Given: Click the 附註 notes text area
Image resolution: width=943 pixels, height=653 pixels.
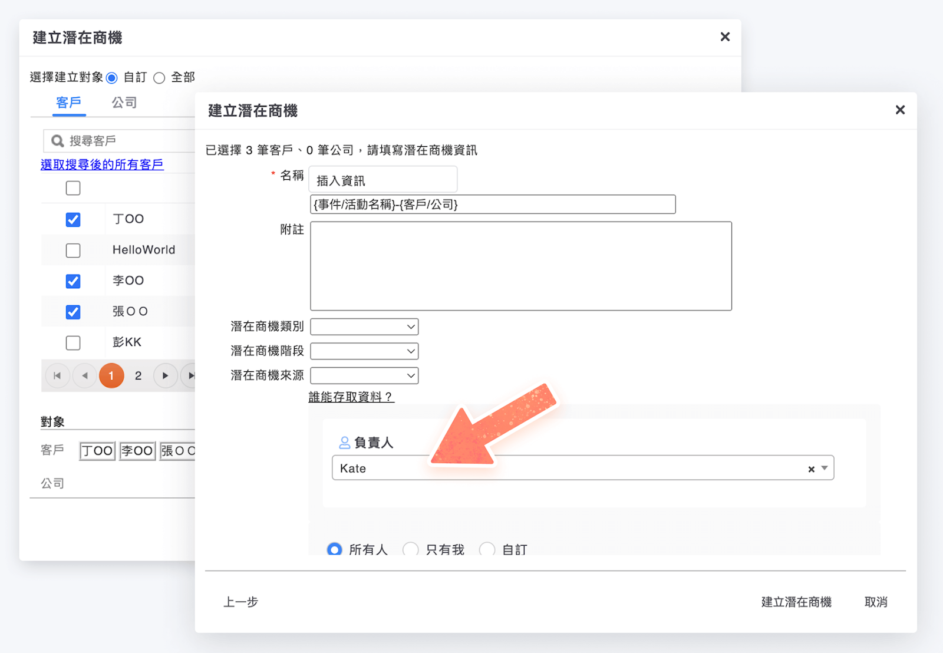Looking at the screenshot, I should click(520, 266).
